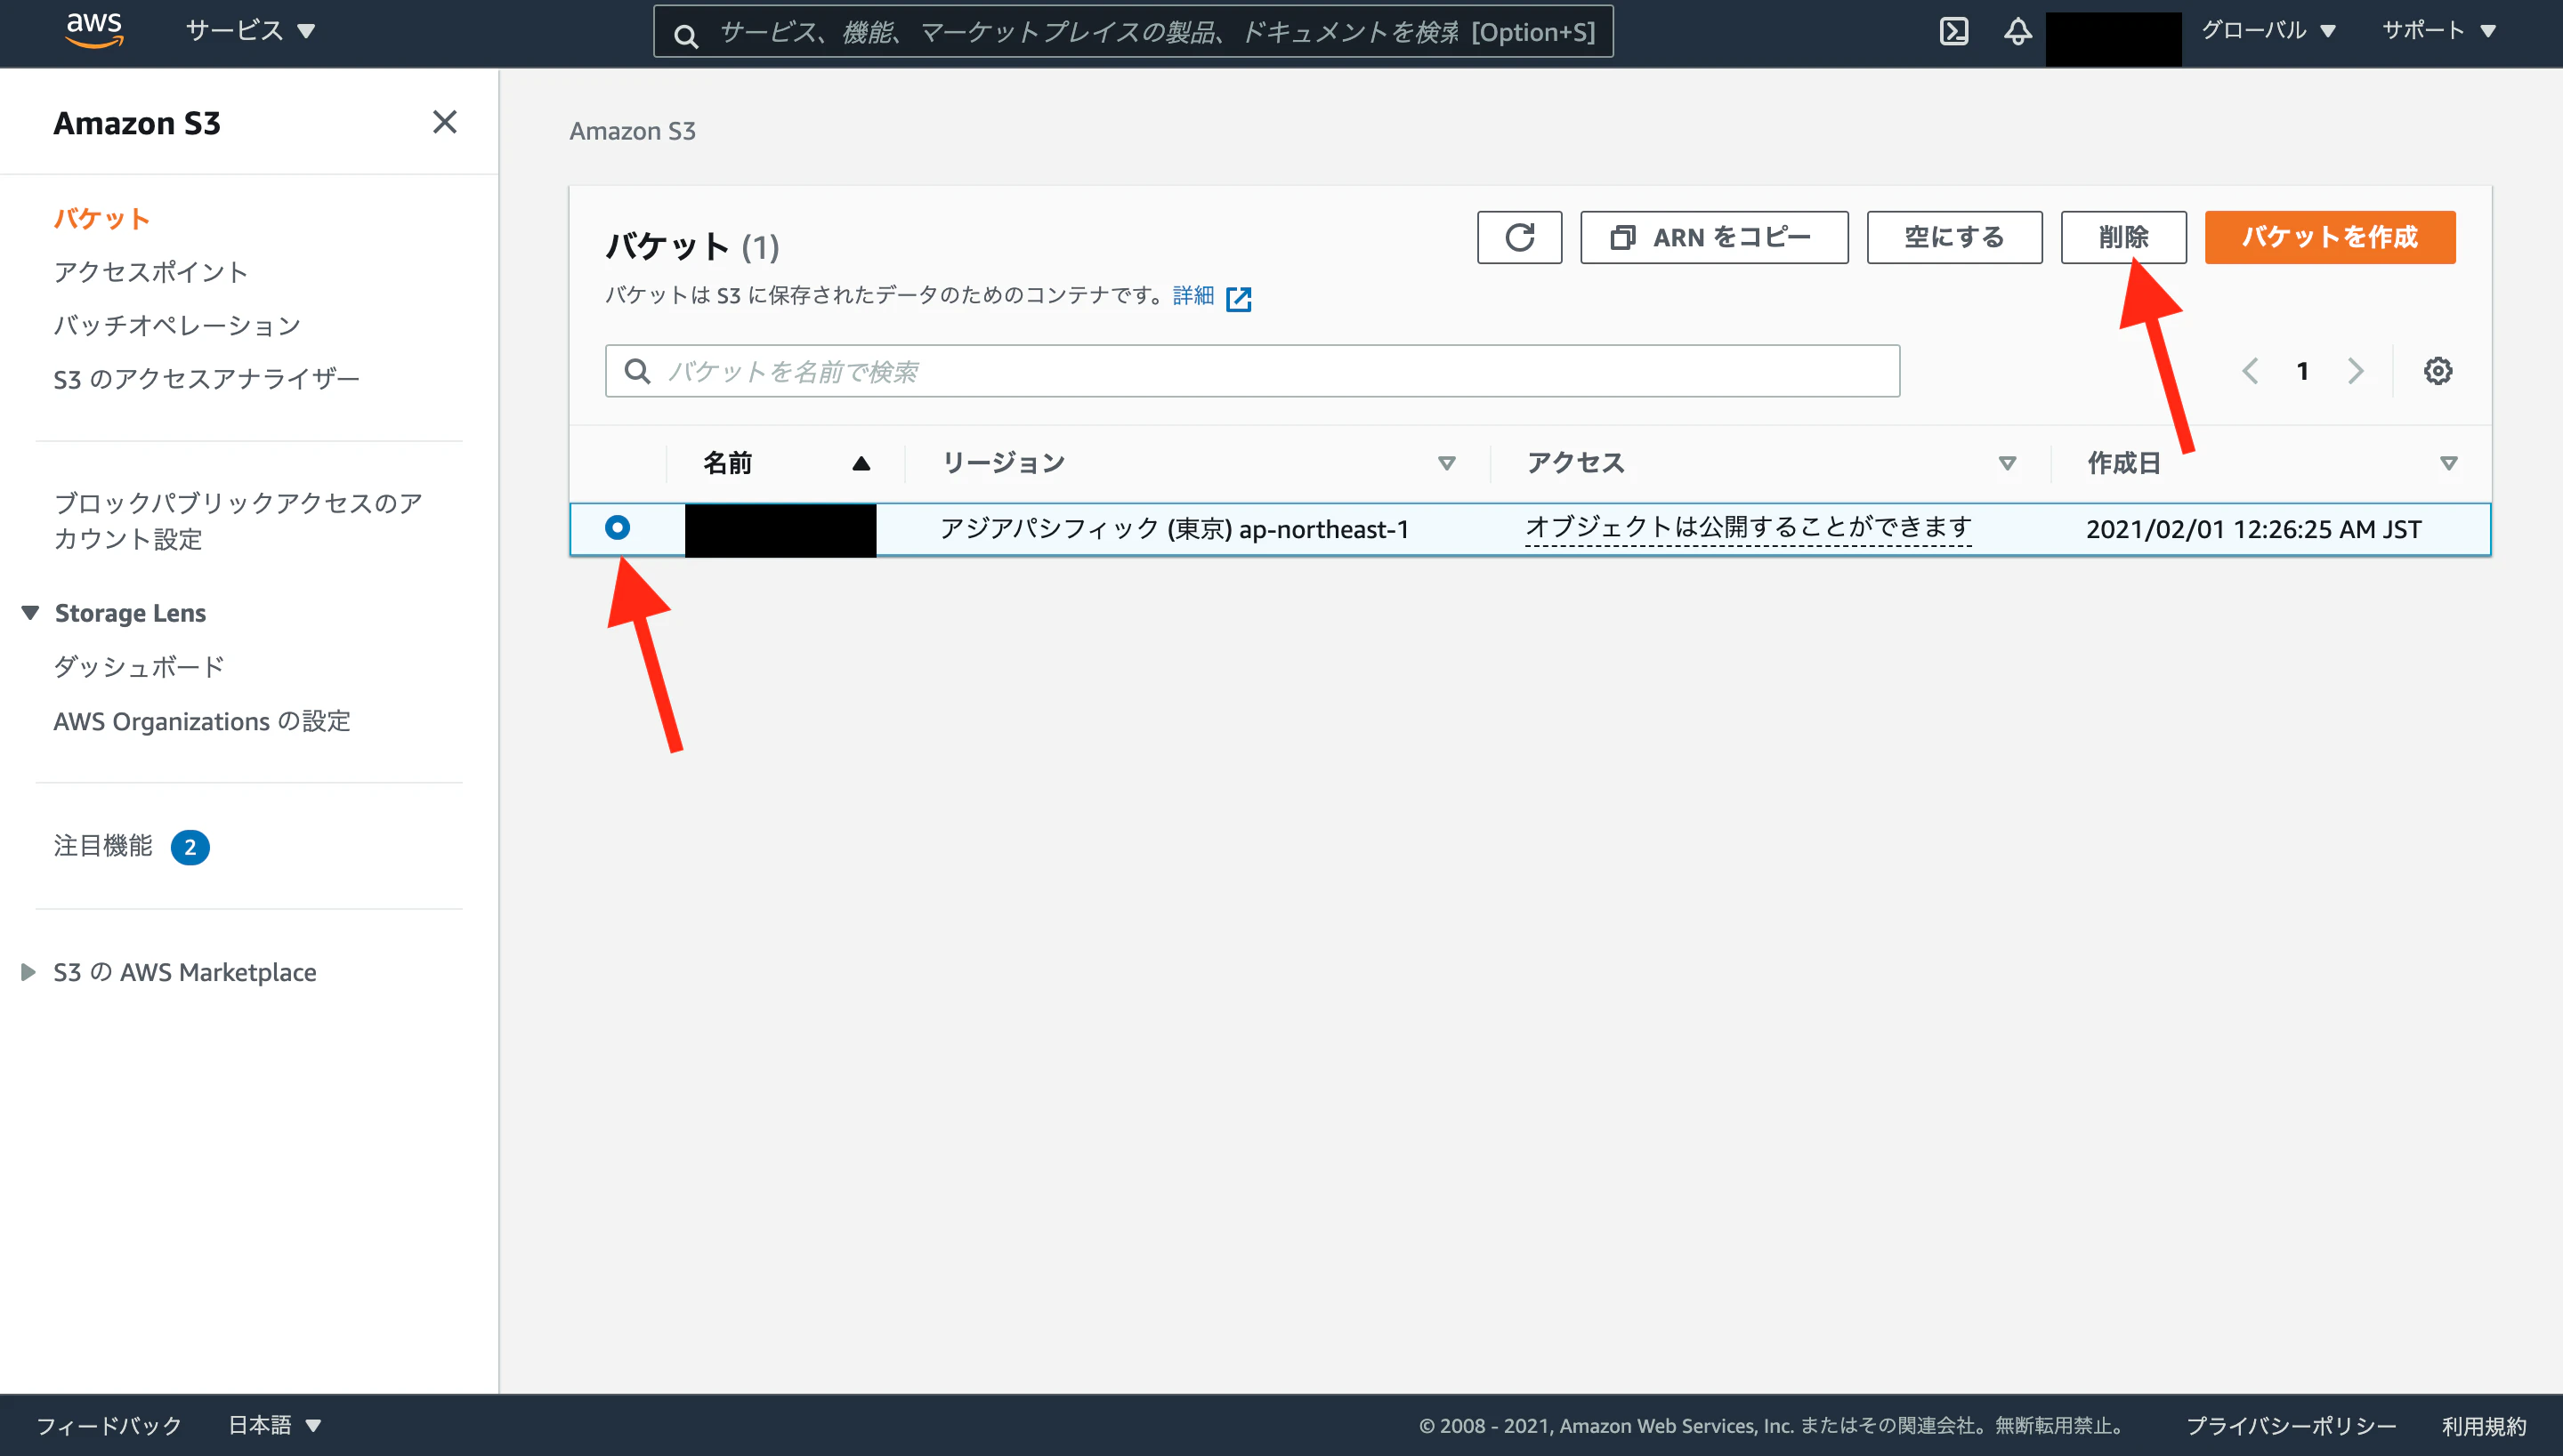2563x1456 pixels.
Task: Open the 利用規約 footer link
Action: 2483,1425
